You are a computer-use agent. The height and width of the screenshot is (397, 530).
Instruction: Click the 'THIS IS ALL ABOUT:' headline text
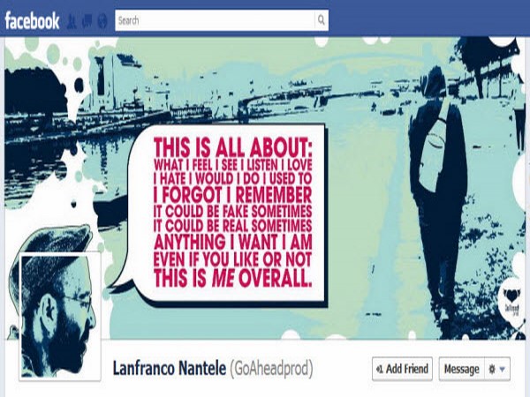[232, 147]
